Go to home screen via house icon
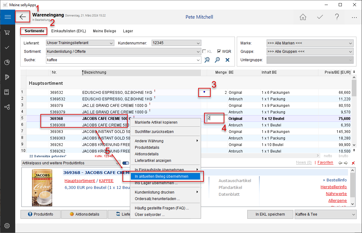362x233 pixels. coord(303,17)
